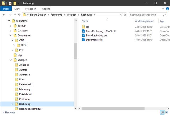Expand the Rechnung folder in tree
The image size is (170, 115).
point(12,104)
